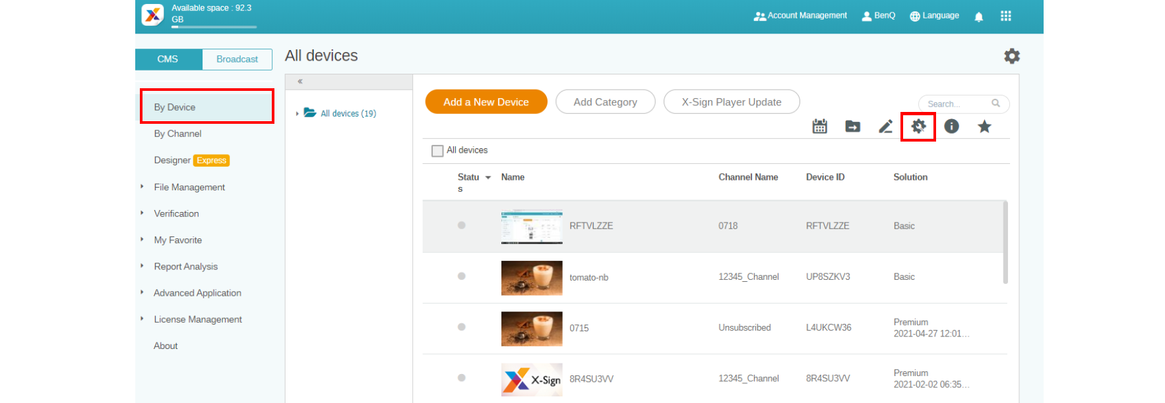Open the apps grid menu
Image resolution: width=1165 pixels, height=403 pixels.
(x=1005, y=16)
